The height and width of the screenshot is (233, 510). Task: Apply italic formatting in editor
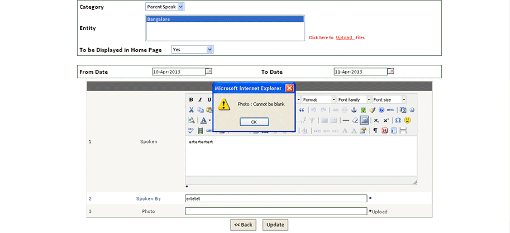[201, 99]
